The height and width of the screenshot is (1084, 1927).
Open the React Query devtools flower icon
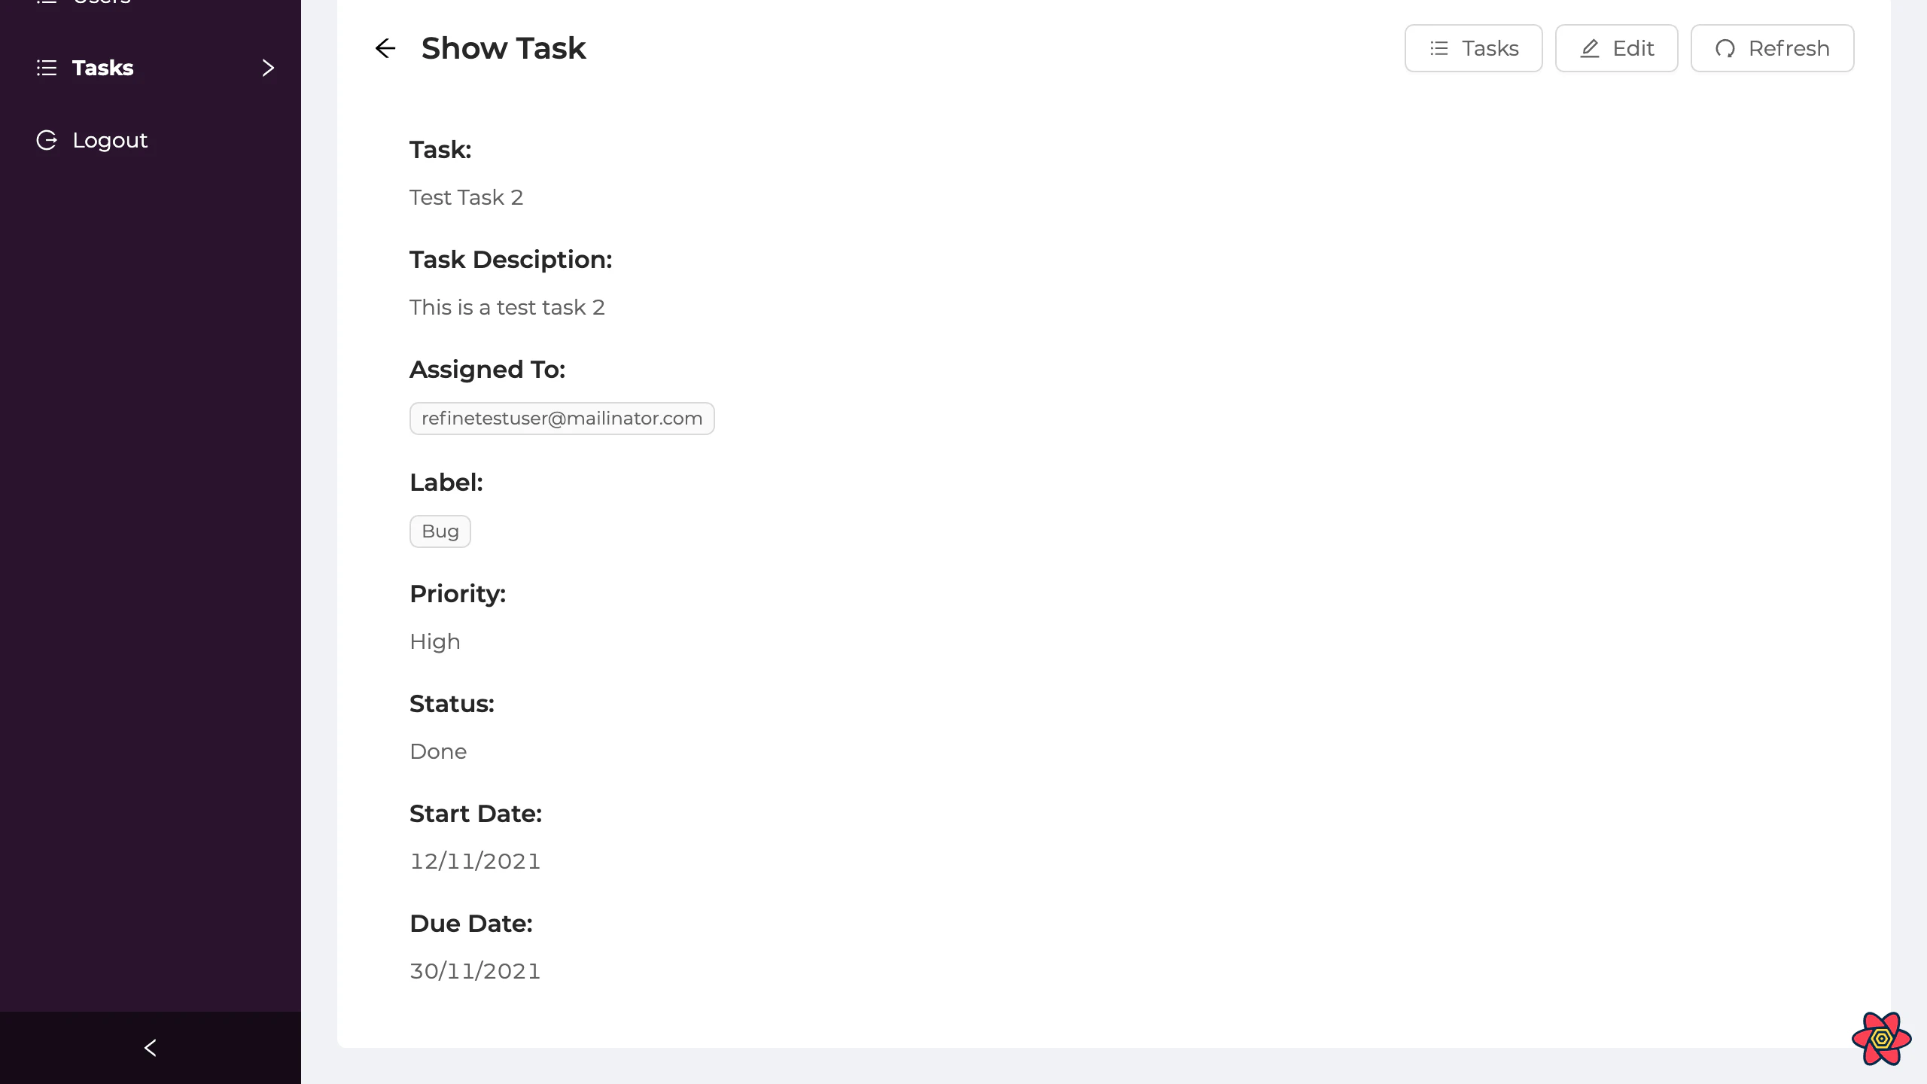click(x=1881, y=1039)
